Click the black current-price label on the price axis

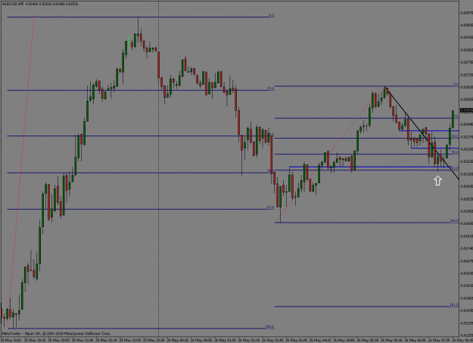466,111
